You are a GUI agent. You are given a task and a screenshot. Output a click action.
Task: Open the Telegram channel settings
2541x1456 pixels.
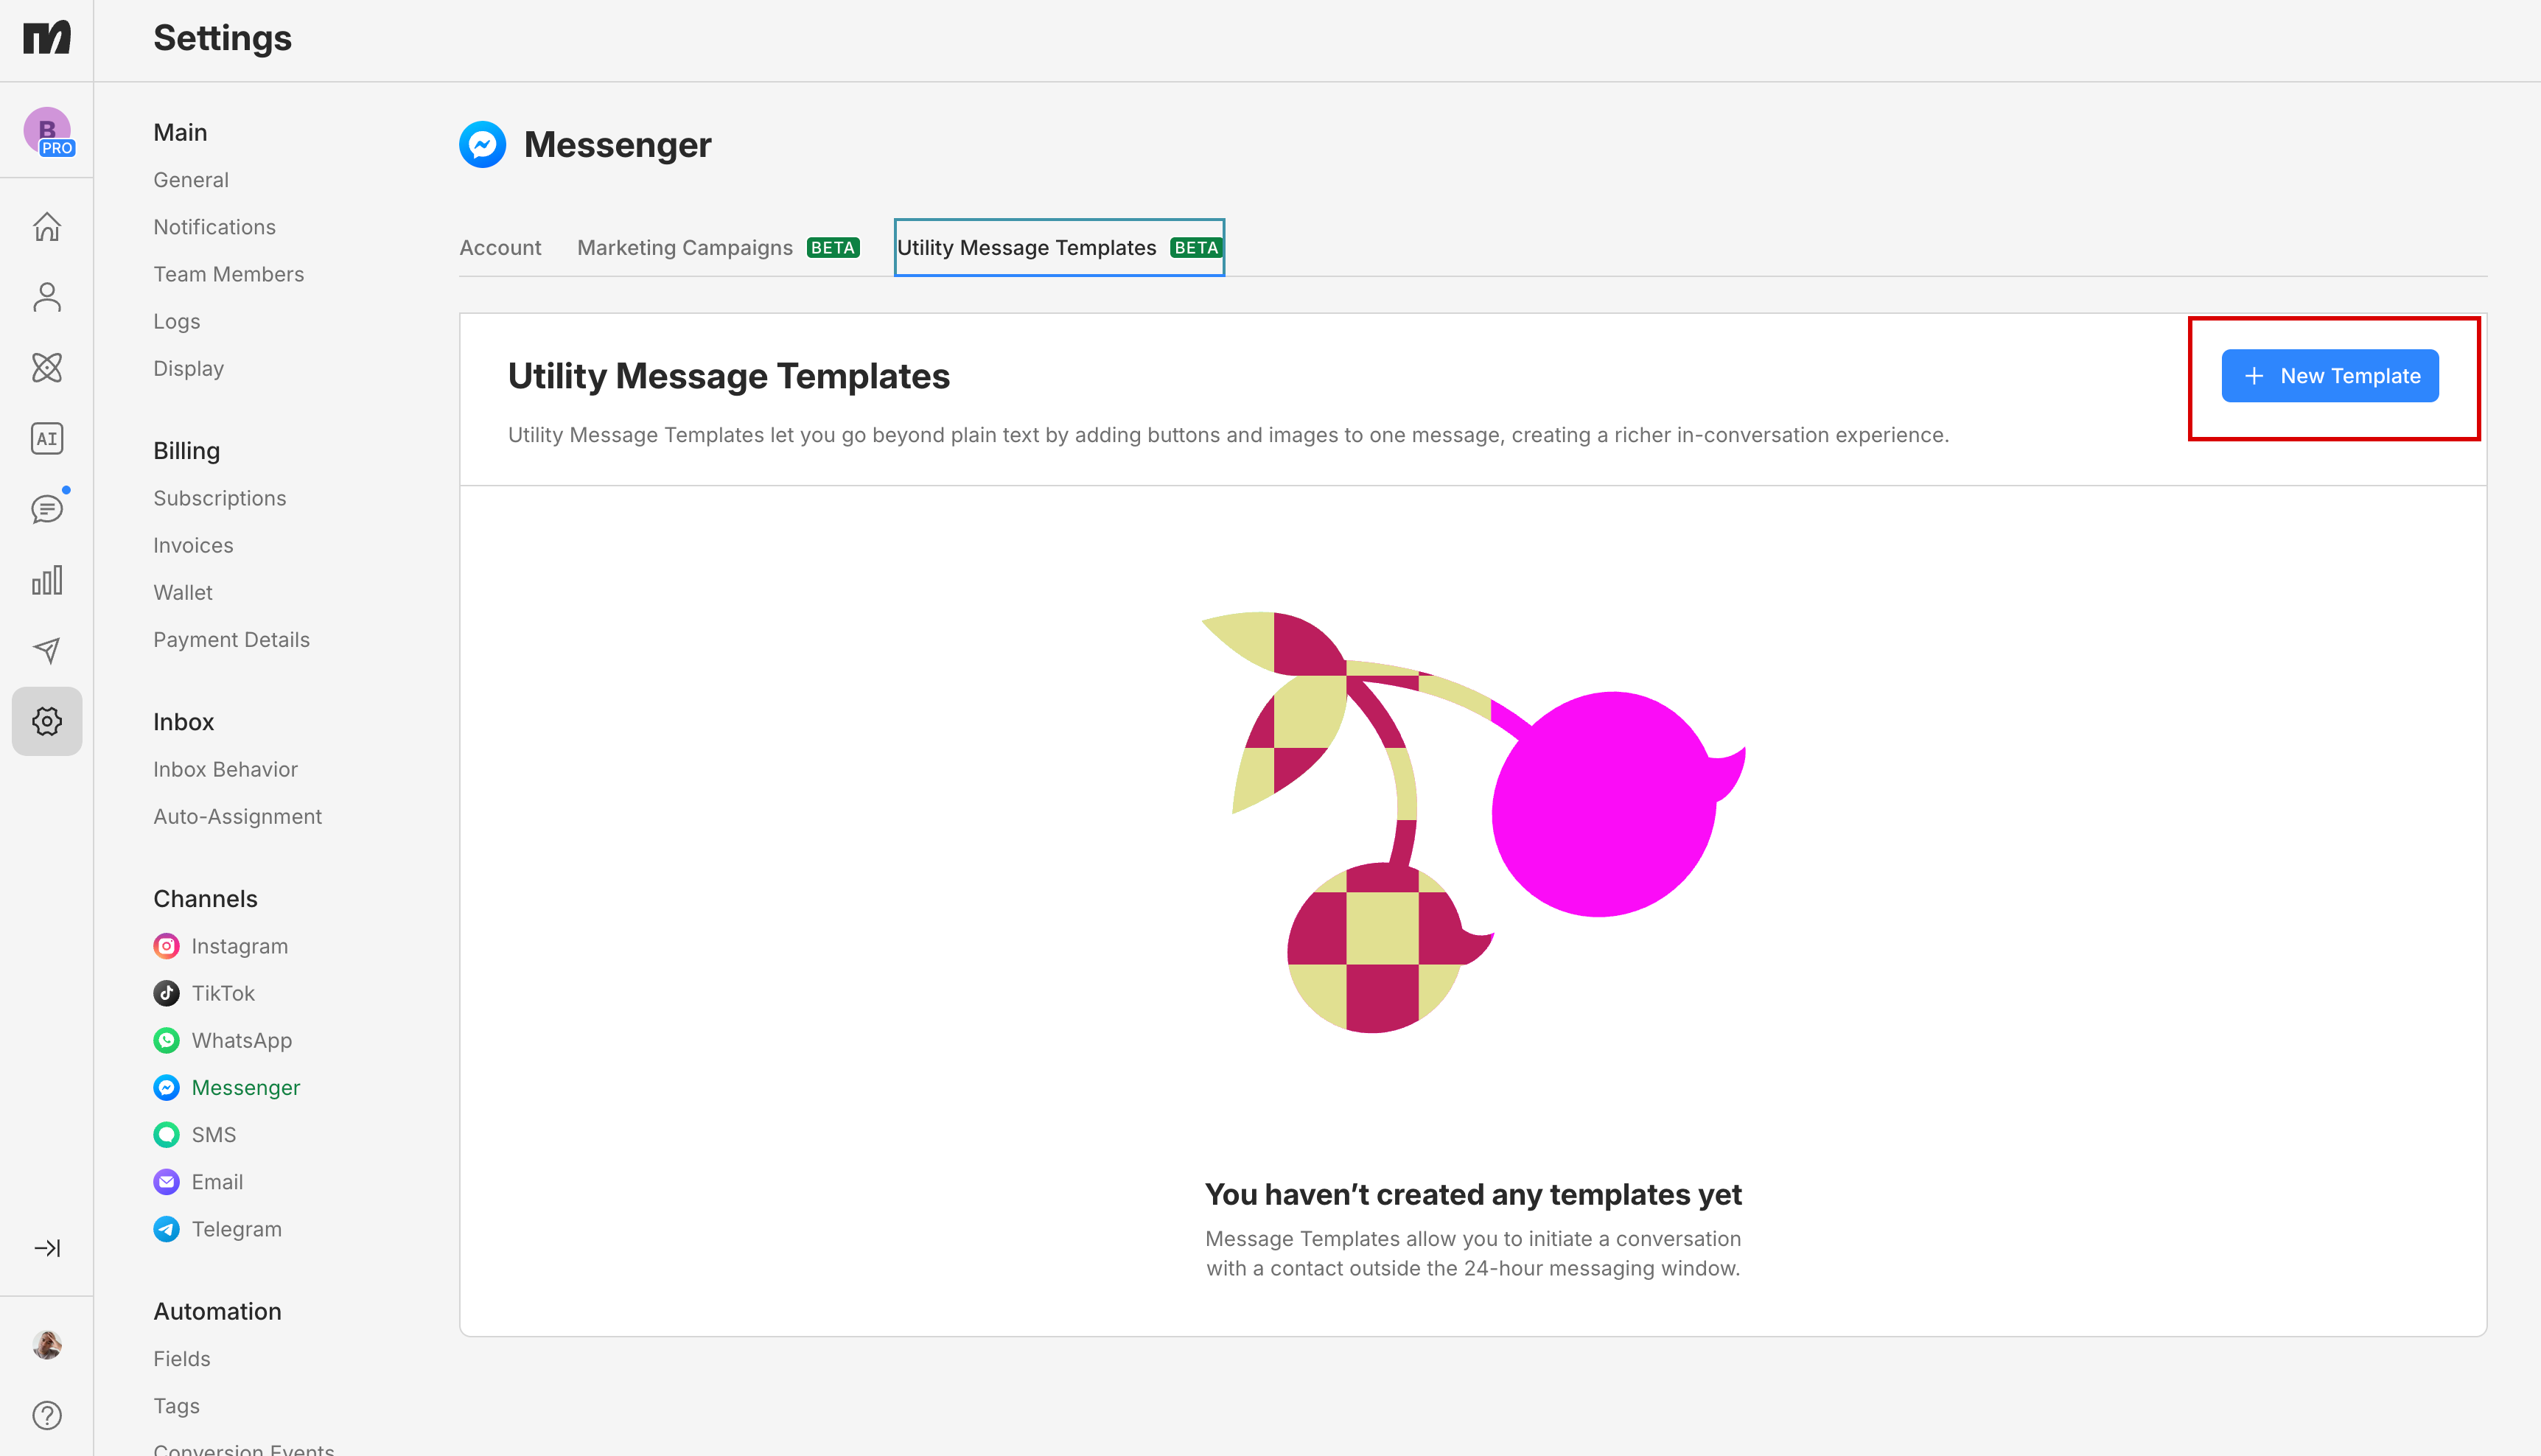coord(236,1228)
